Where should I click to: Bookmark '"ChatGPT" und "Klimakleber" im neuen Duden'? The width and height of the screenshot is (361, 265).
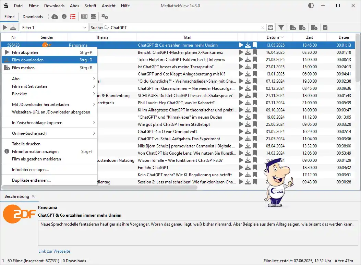pos(255,117)
